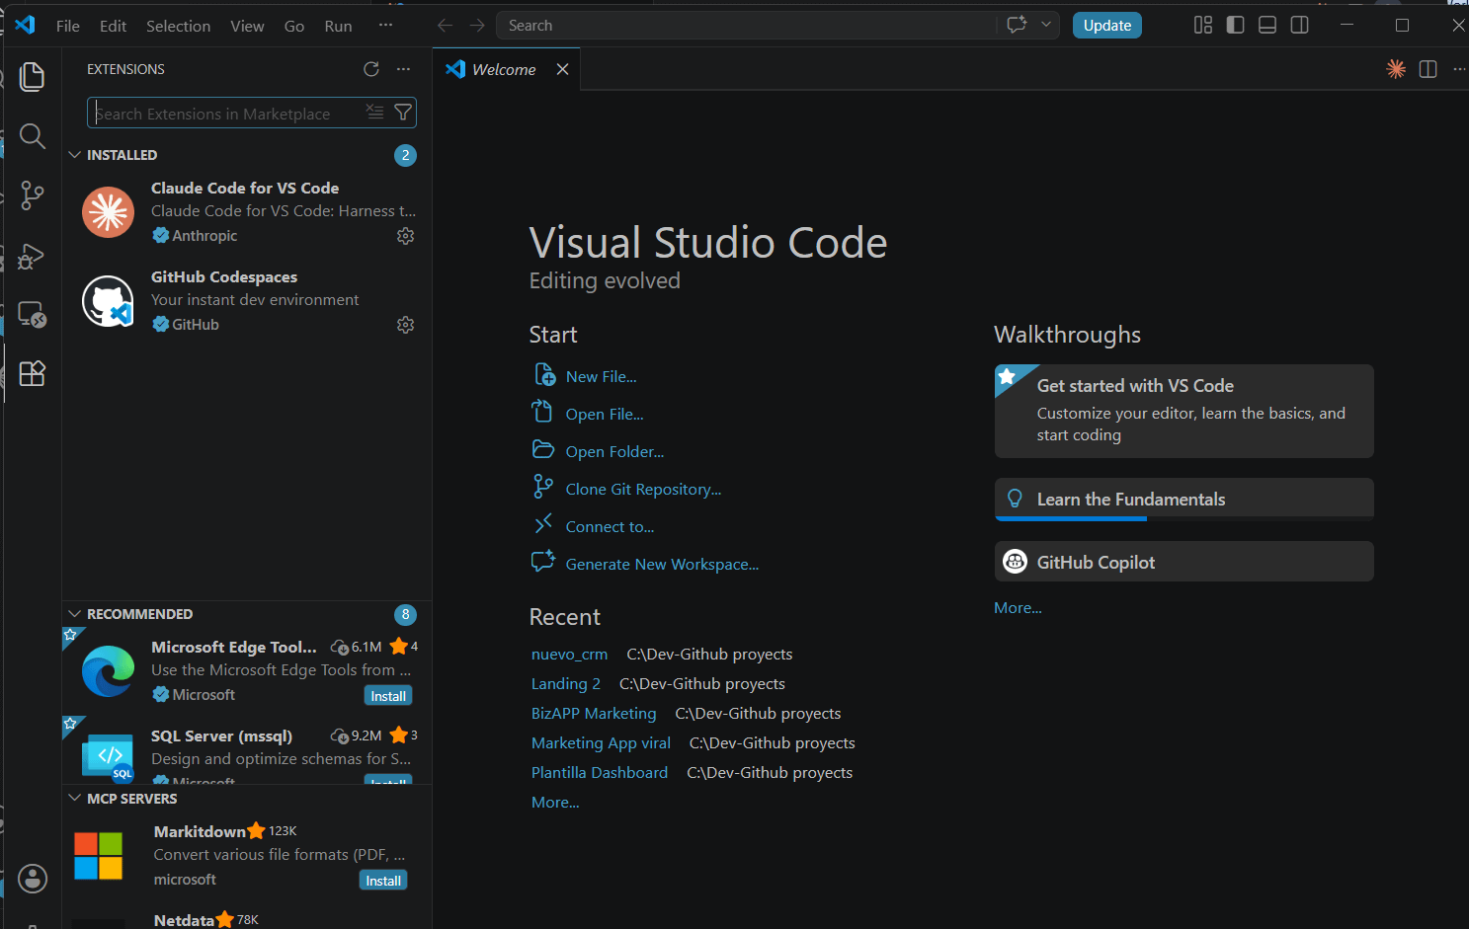Toggle the bottom panel visibility

[1267, 25]
